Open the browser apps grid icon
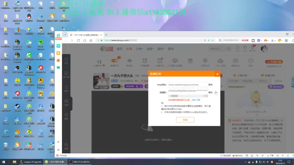Viewport: 294px width, 165px height. point(286,40)
